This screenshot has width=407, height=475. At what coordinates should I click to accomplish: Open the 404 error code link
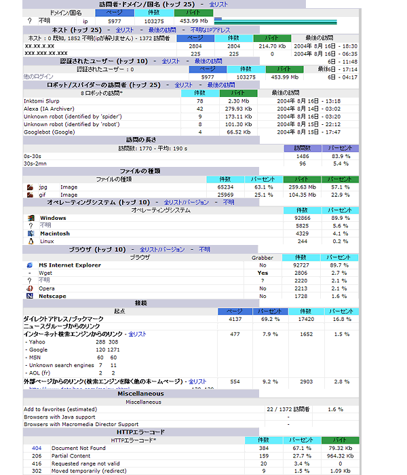37,448
